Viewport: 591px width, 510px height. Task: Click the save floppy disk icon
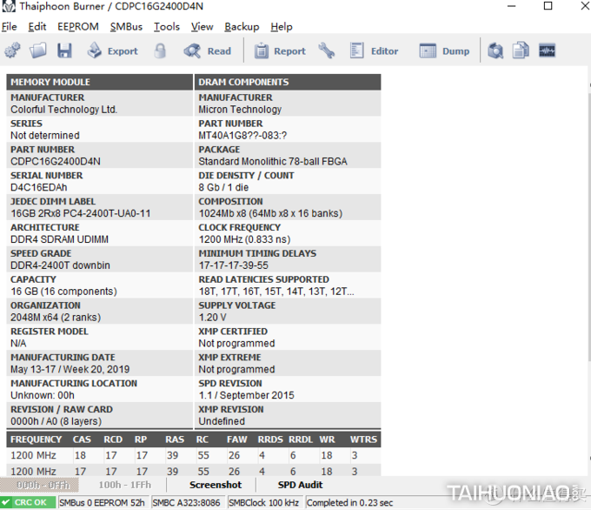64,50
